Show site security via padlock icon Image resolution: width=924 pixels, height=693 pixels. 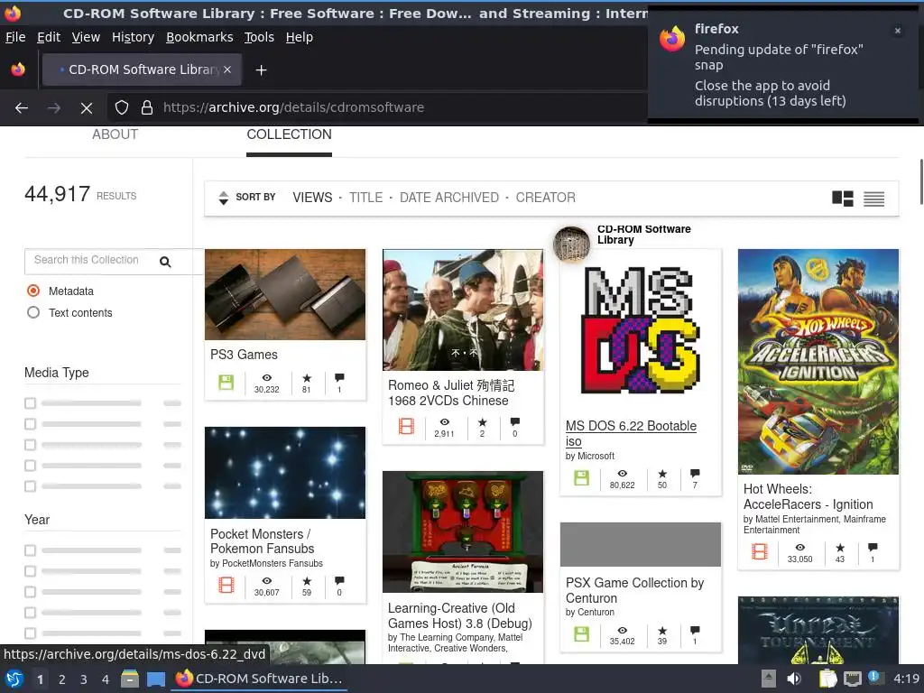point(147,108)
